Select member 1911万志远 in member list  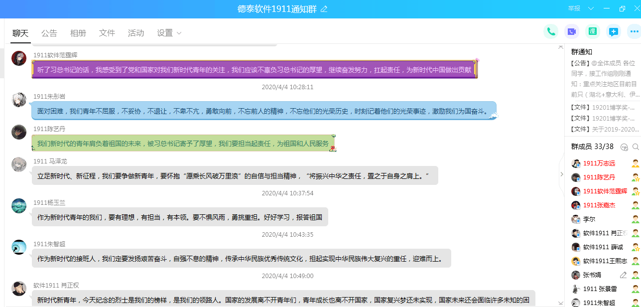point(599,163)
